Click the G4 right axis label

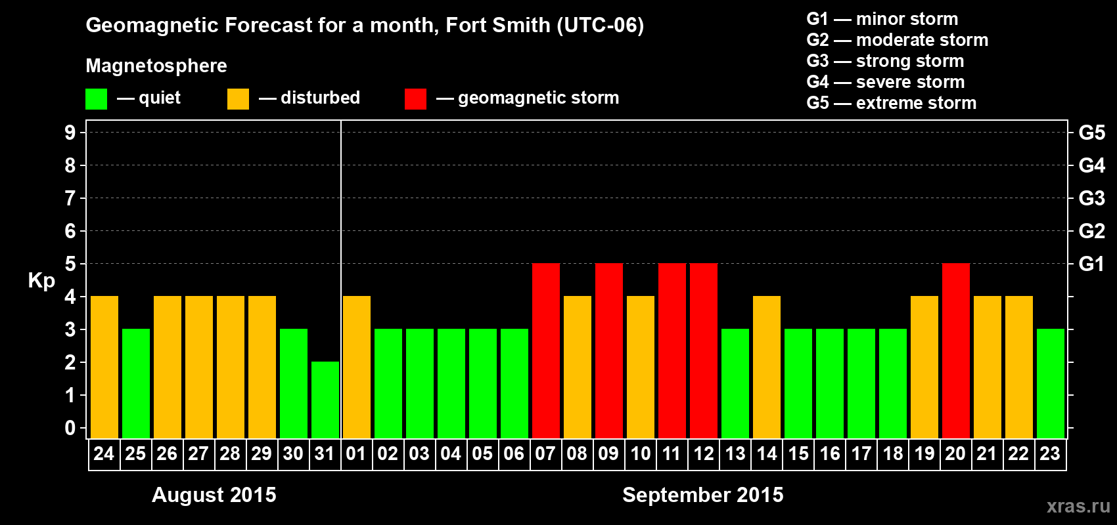1092,165
